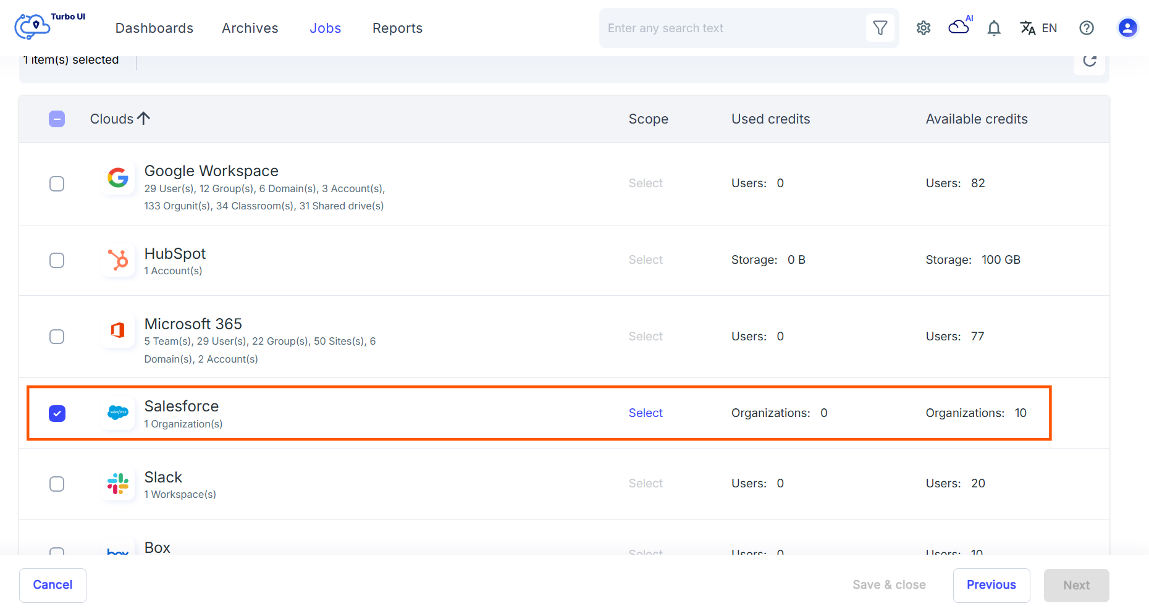Click the Microsoft 365 name text
1149x614 pixels.
click(193, 324)
